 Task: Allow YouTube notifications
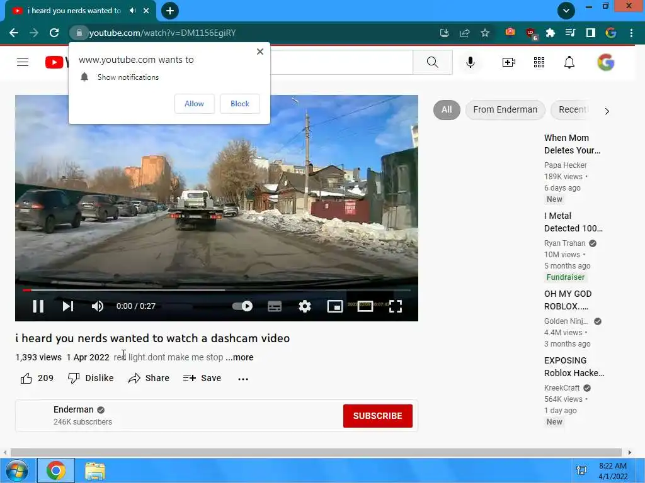pyautogui.click(x=194, y=104)
